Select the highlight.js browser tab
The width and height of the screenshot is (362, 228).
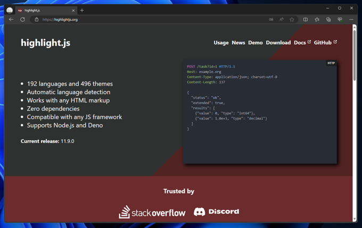click(46, 11)
